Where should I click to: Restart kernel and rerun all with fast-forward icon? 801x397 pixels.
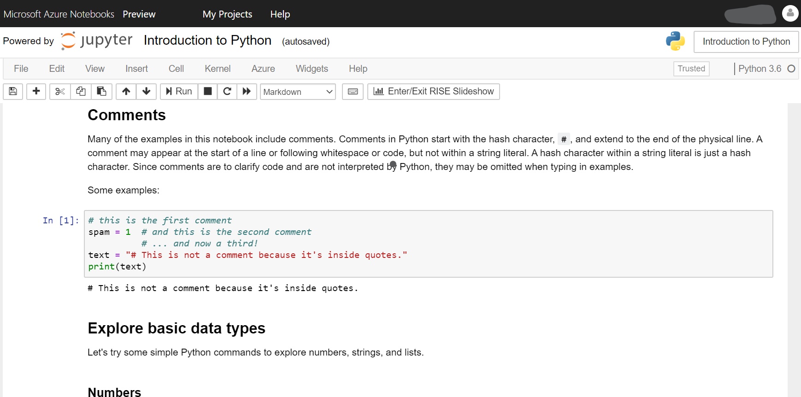[247, 91]
